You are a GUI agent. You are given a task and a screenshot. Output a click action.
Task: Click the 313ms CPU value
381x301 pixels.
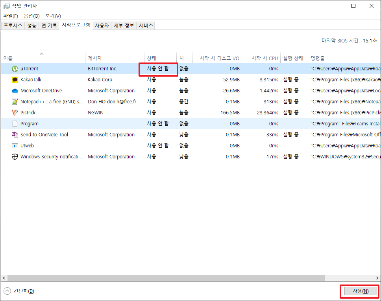(271, 102)
